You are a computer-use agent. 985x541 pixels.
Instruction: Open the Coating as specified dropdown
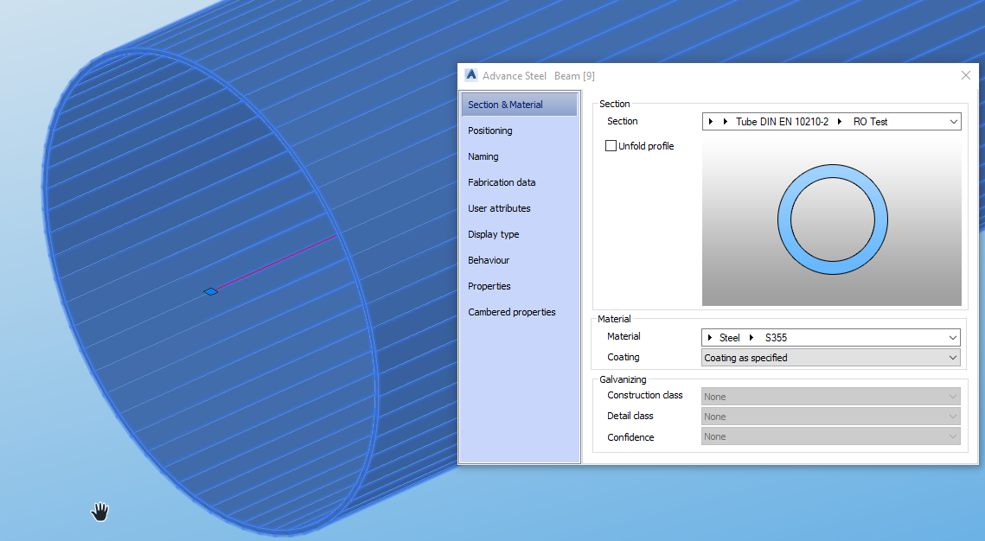(951, 357)
